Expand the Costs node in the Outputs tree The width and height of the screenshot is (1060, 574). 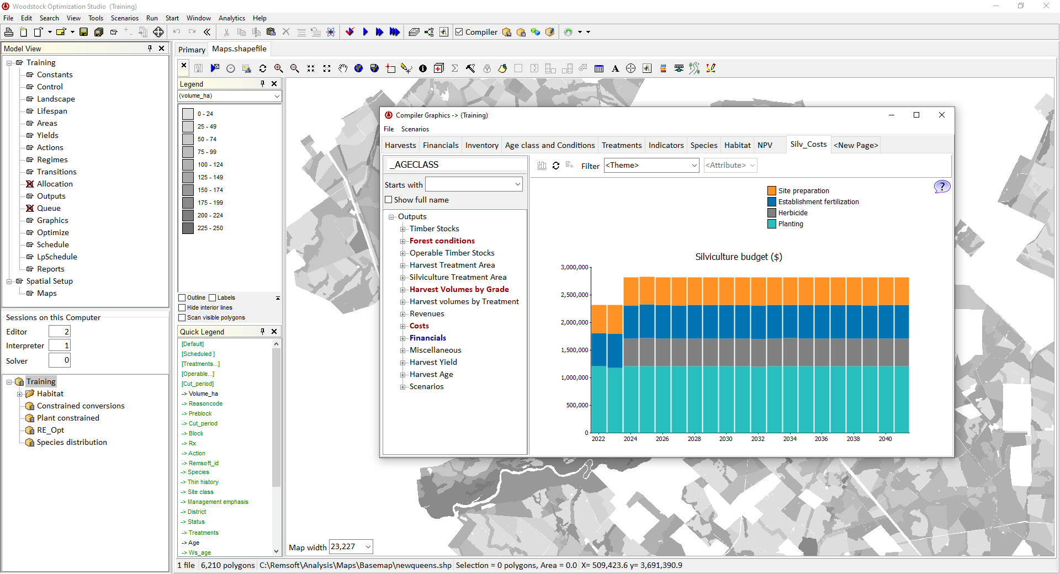tap(402, 326)
